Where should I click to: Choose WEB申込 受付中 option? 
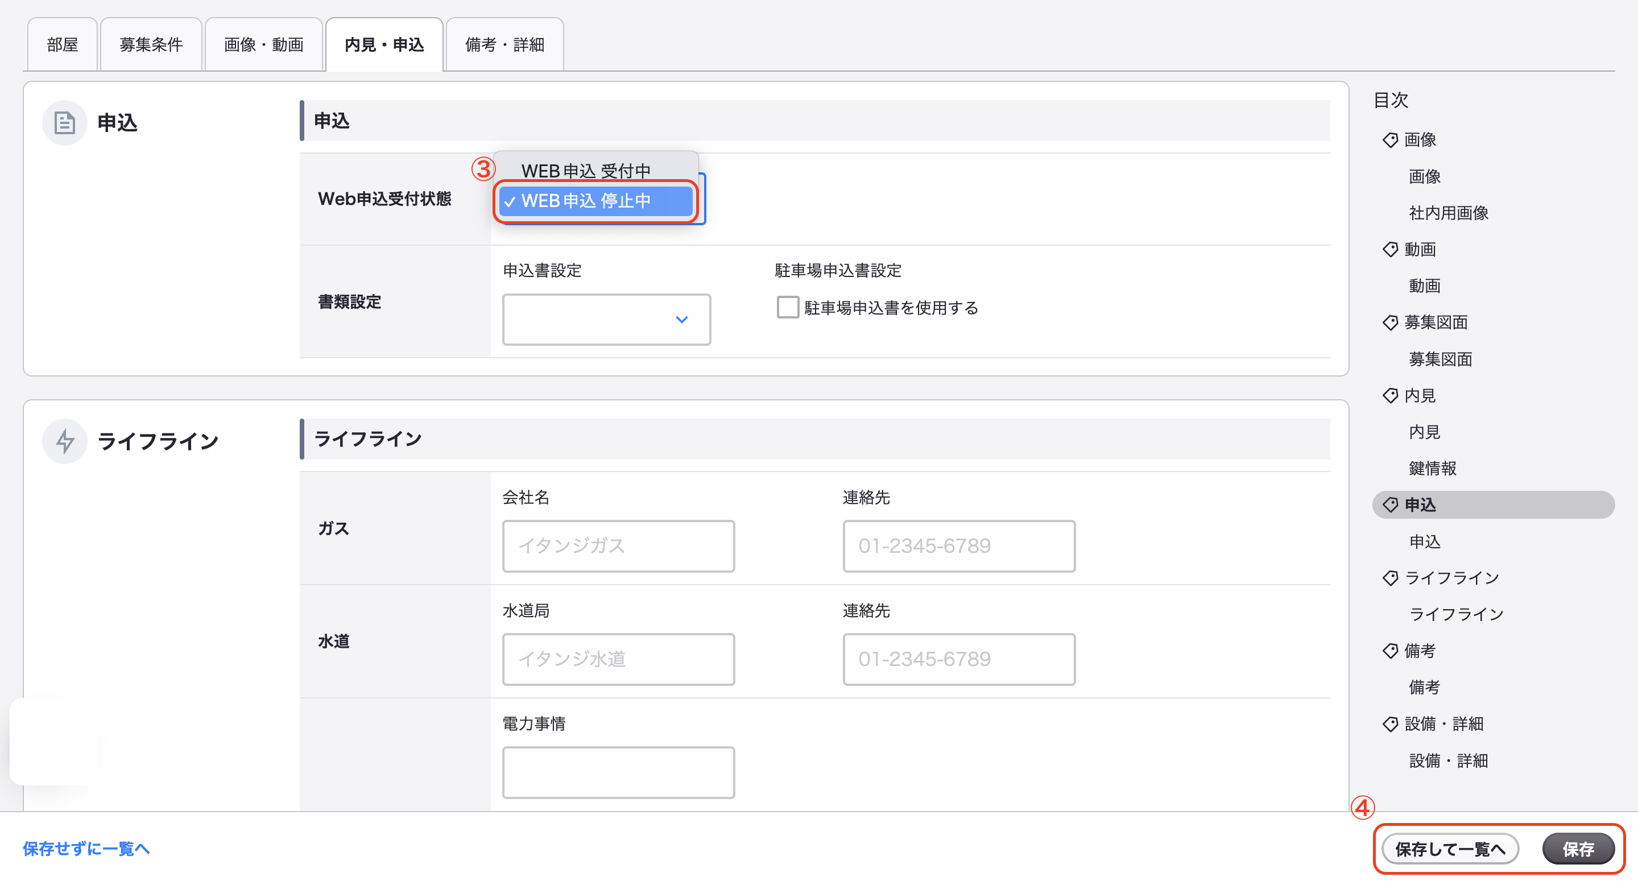click(x=596, y=171)
